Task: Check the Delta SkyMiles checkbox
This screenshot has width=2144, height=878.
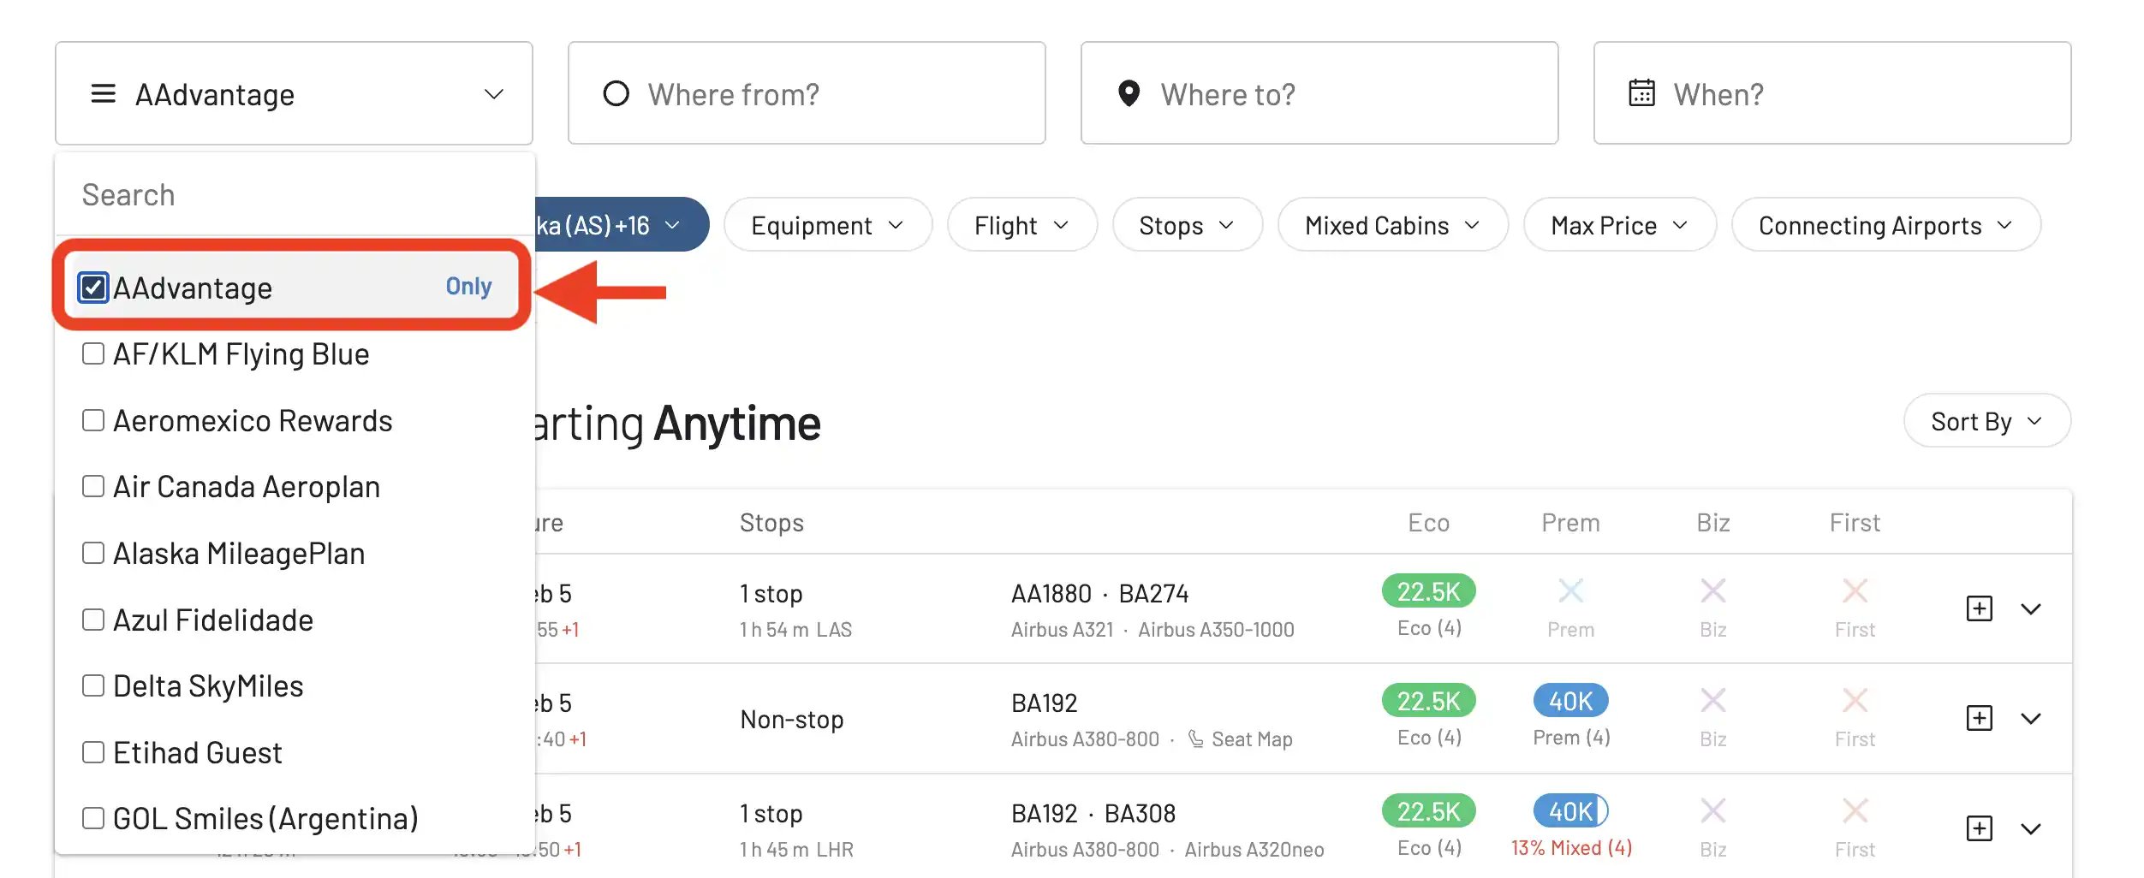Action: coord(92,685)
